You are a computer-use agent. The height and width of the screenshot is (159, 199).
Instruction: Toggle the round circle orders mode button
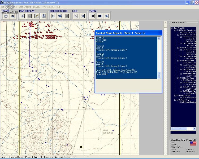67,16
